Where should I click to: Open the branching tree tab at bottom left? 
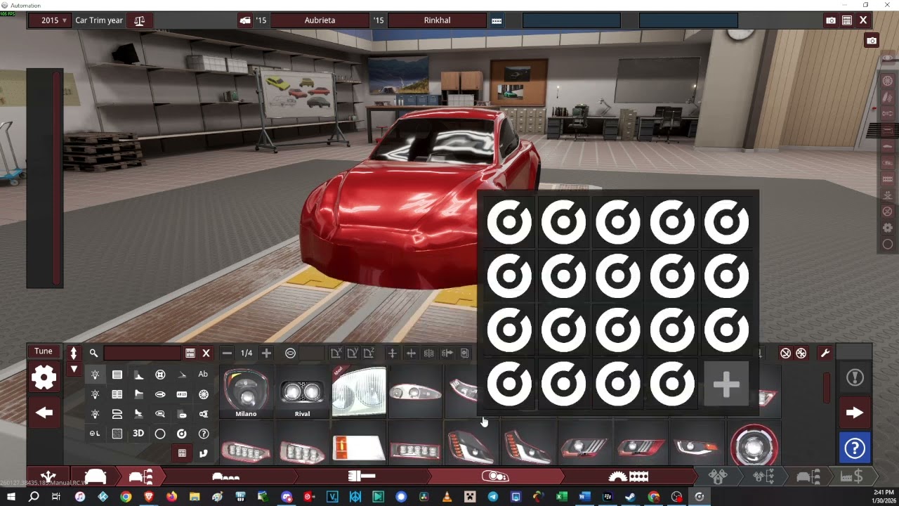tap(48, 476)
